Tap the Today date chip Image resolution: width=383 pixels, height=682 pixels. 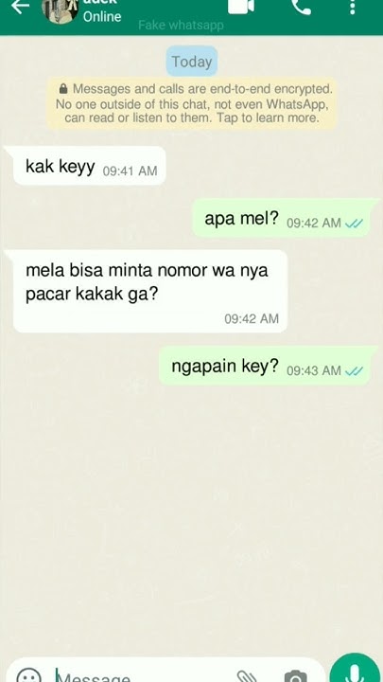tap(191, 62)
